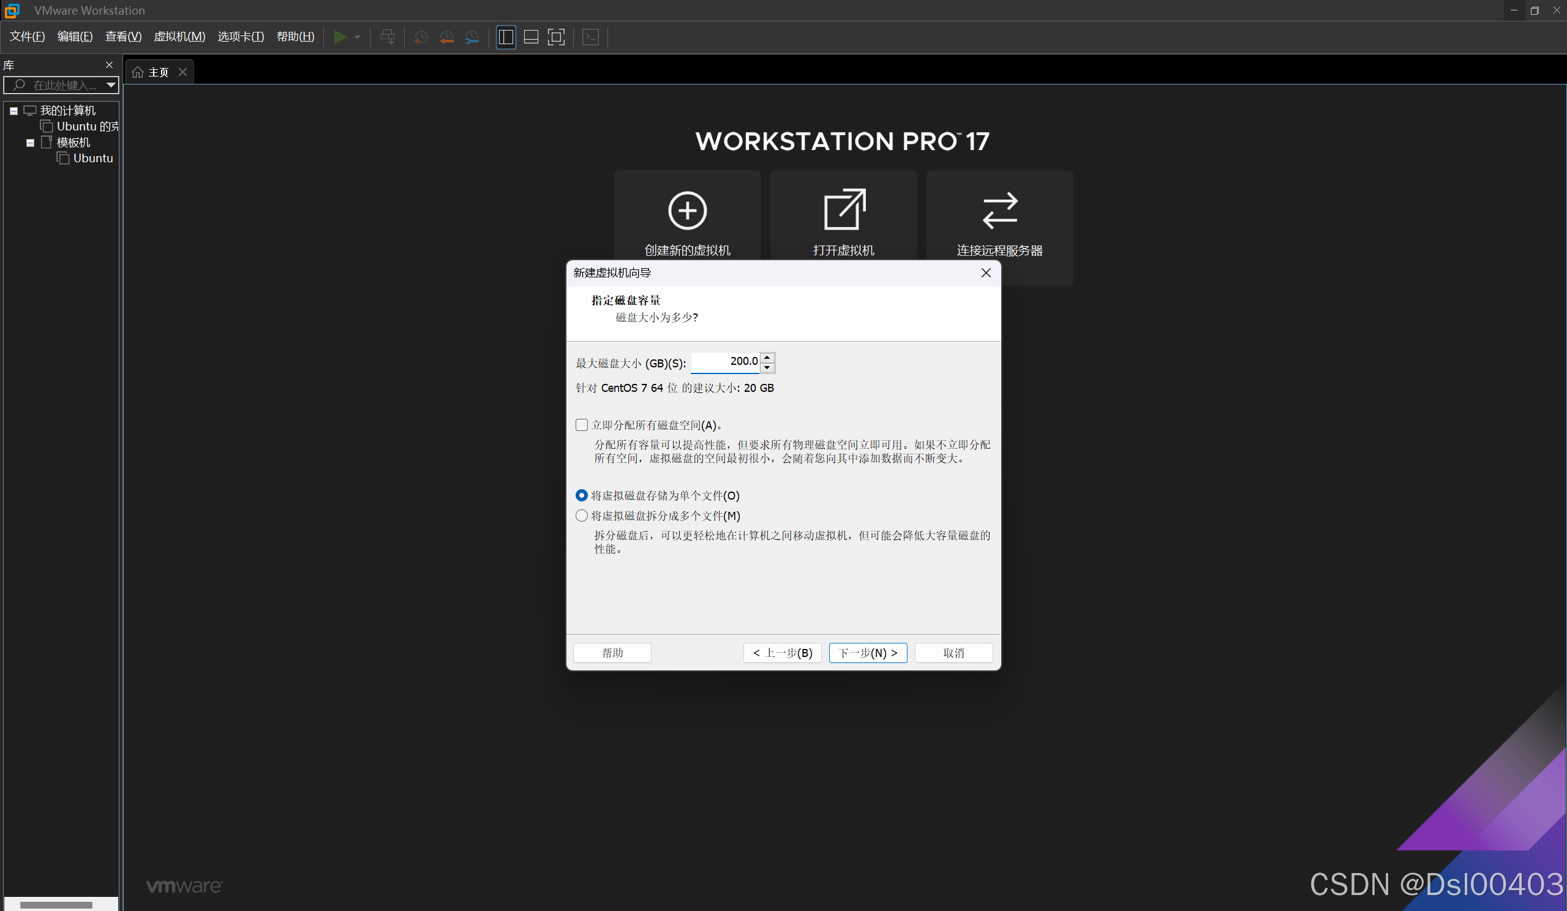Image resolution: width=1567 pixels, height=911 pixels.
Task: Select the 我的计算机 tree item
Action: [x=67, y=111]
